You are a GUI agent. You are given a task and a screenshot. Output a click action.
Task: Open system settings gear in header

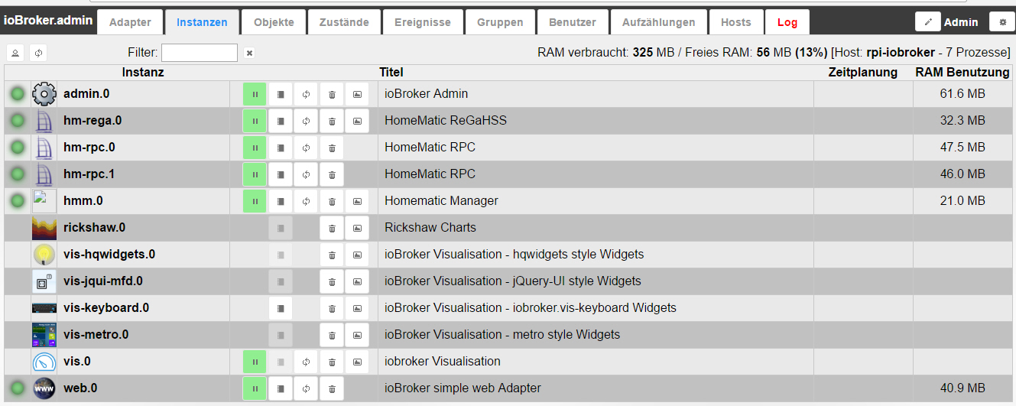click(1002, 22)
